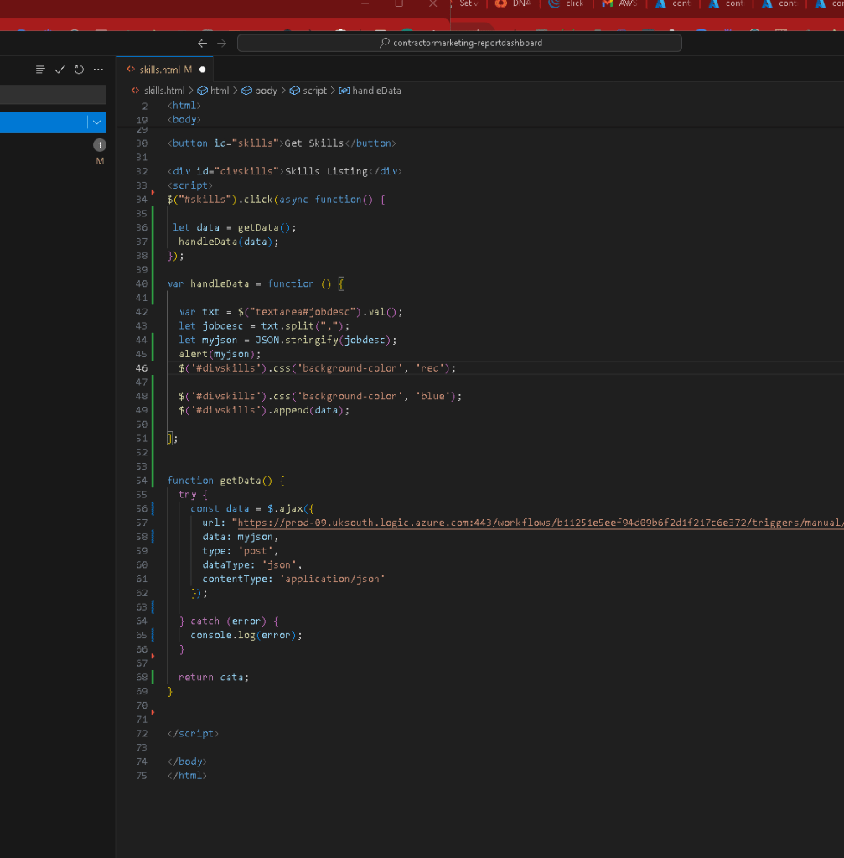Click the changes count badge showing 1
The height and width of the screenshot is (858, 844).
[100, 145]
